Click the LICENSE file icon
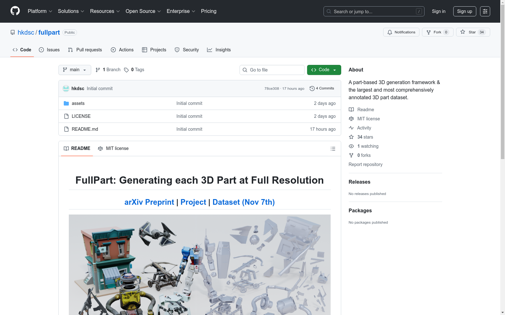 click(66, 116)
